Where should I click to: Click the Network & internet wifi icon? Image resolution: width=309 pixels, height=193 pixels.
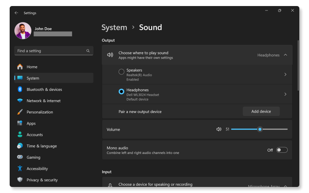20,101
